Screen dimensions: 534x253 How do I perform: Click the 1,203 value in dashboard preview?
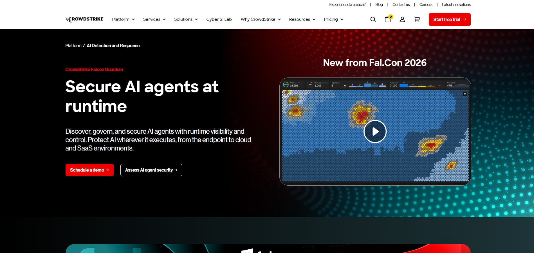point(318,86)
